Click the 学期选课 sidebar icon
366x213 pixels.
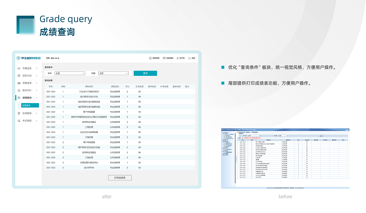click(x=19, y=83)
